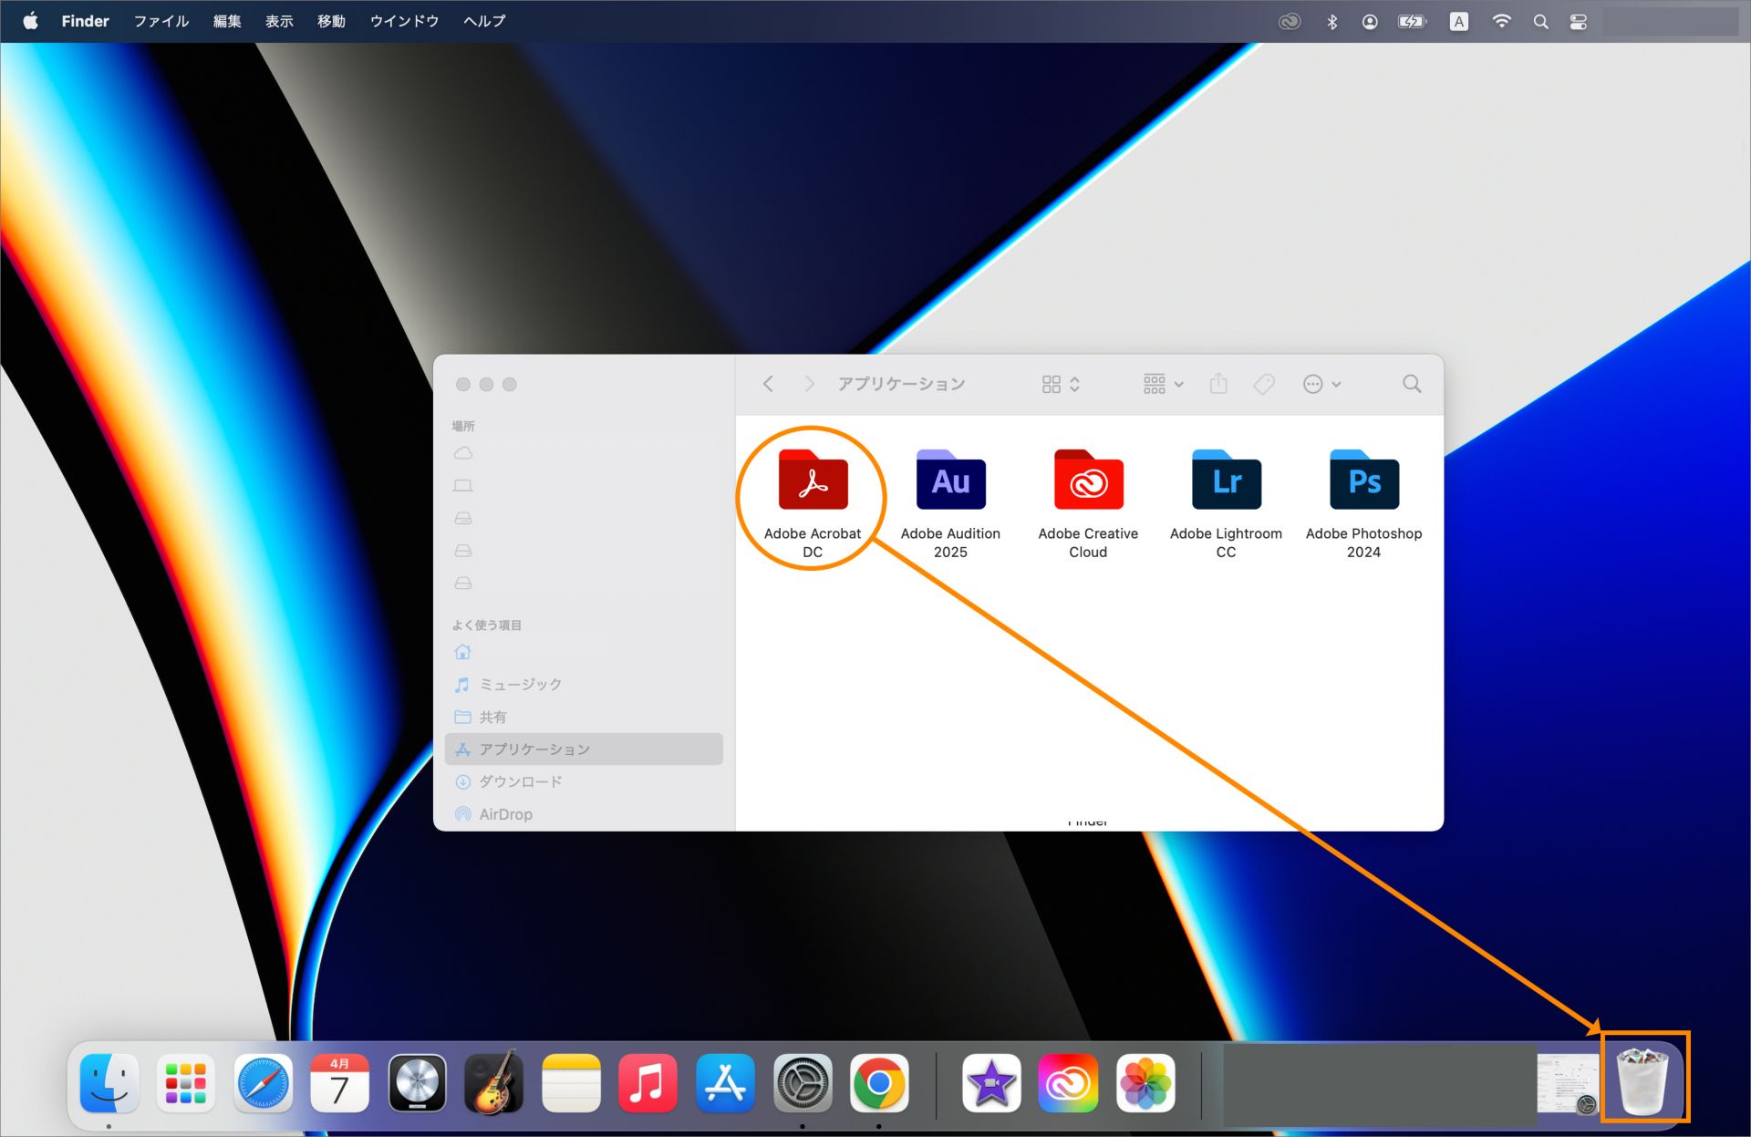The height and width of the screenshot is (1137, 1751).
Task: Select the Adobe Photoshop 2024 folder
Action: pyautogui.click(x=1363, y=481)
